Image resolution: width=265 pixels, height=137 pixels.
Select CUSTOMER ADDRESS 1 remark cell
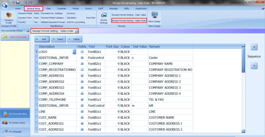click(x=170, y=124)
